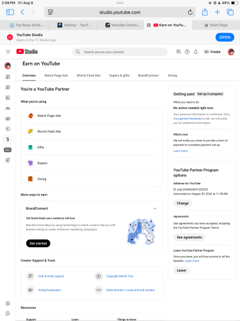Open the Shorts Feed Ads row
The height and width of the screenshot is (321, 240).
[92, 132]
